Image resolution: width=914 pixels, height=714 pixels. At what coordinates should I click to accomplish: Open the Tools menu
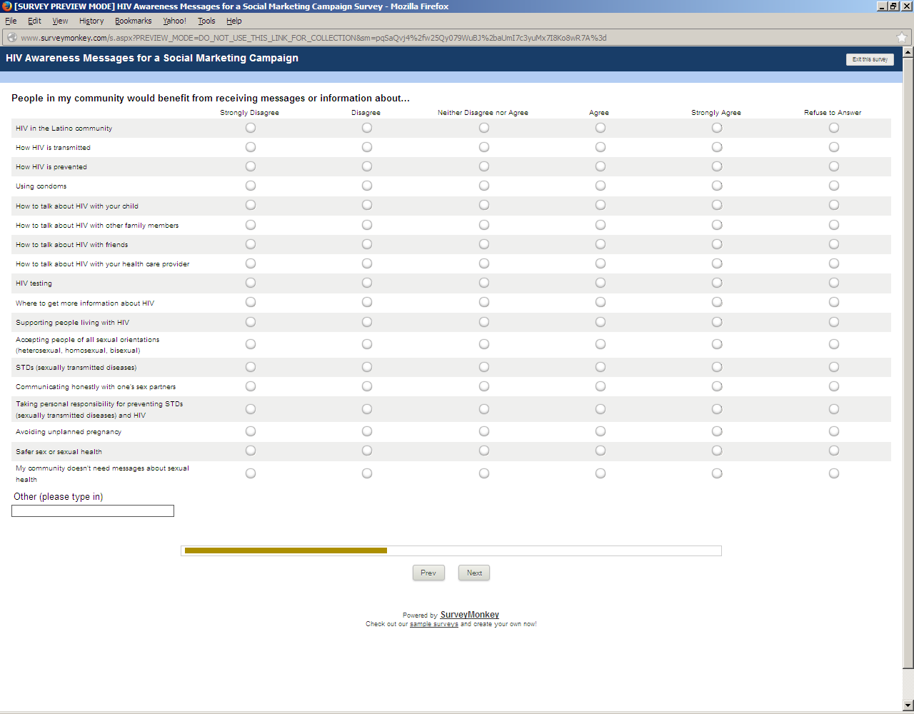click(x=206, y=21)
